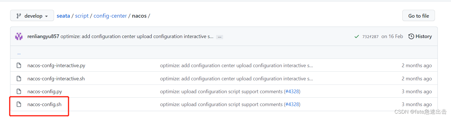The height and width of the screenshot is (117, 451).
Task: Click renliangyu857 user avatar
Action: coord(19,36)
